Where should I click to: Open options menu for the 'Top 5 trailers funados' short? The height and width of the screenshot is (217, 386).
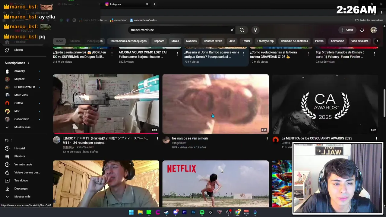pyautogui.click(x=375, y=54)
